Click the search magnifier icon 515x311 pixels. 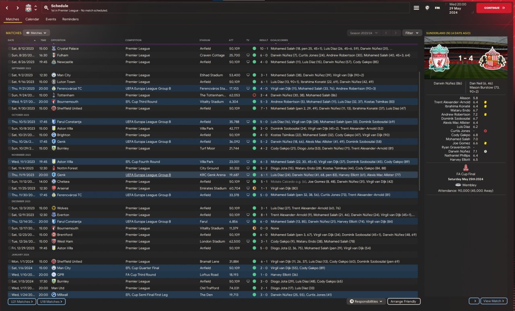point(46,8)
